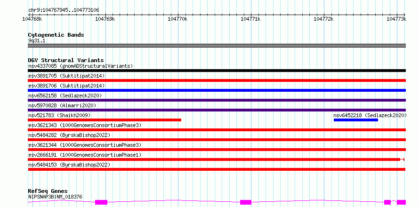Select the Cytogenetic Bands track title
Image resolution: width=419 pixels, height=207 pixels.
pos(56,35)
